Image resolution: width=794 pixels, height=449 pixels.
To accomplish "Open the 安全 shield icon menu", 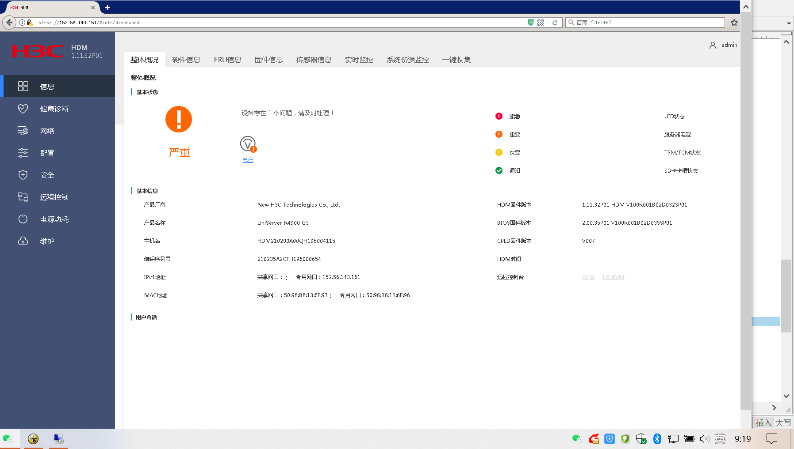I will click(23, 175).
